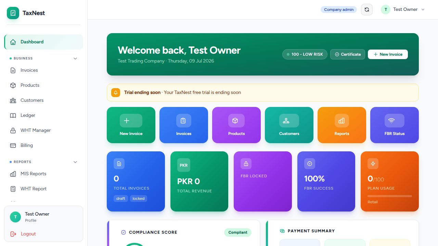438x246 pixels.
Task: Click the TOTAL INVOICES stat card
Action: [136, 181]
